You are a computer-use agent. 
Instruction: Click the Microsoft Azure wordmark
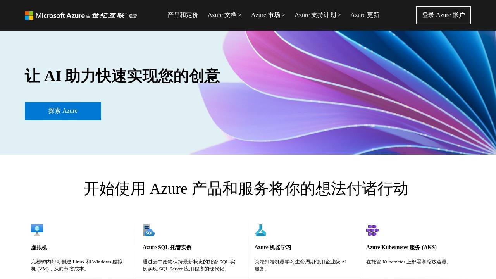(x=59, y=15)
